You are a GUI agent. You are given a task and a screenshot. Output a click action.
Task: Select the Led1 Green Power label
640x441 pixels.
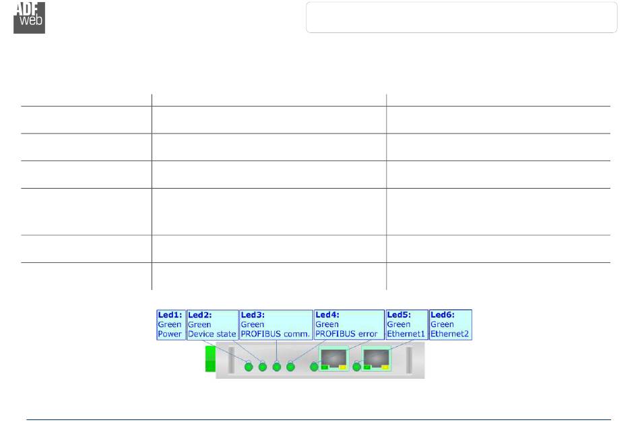pyautogui.click(x=170, y=324)
